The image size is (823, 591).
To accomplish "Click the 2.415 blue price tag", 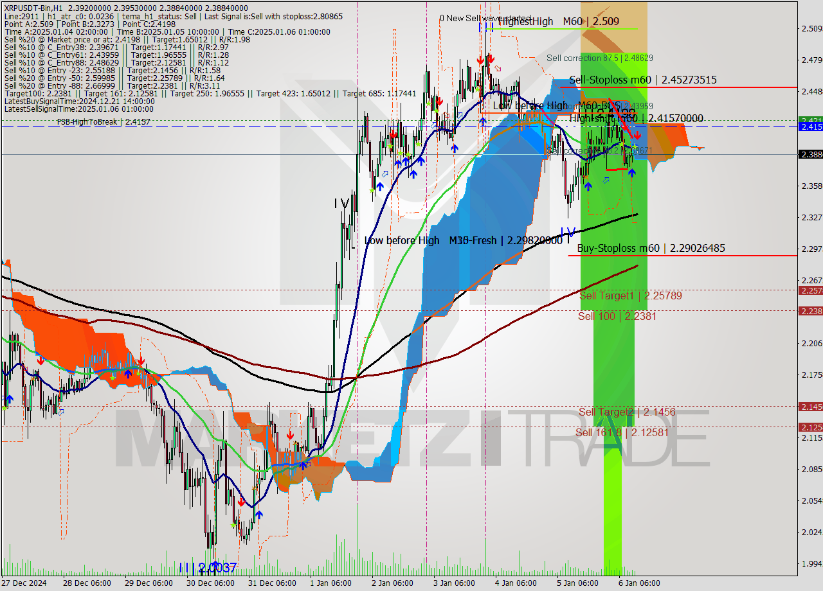I will click(810, 127).
